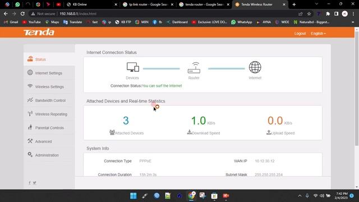Open a new browser tab
This screenshot has height=202, width=359.
[294, 4]
